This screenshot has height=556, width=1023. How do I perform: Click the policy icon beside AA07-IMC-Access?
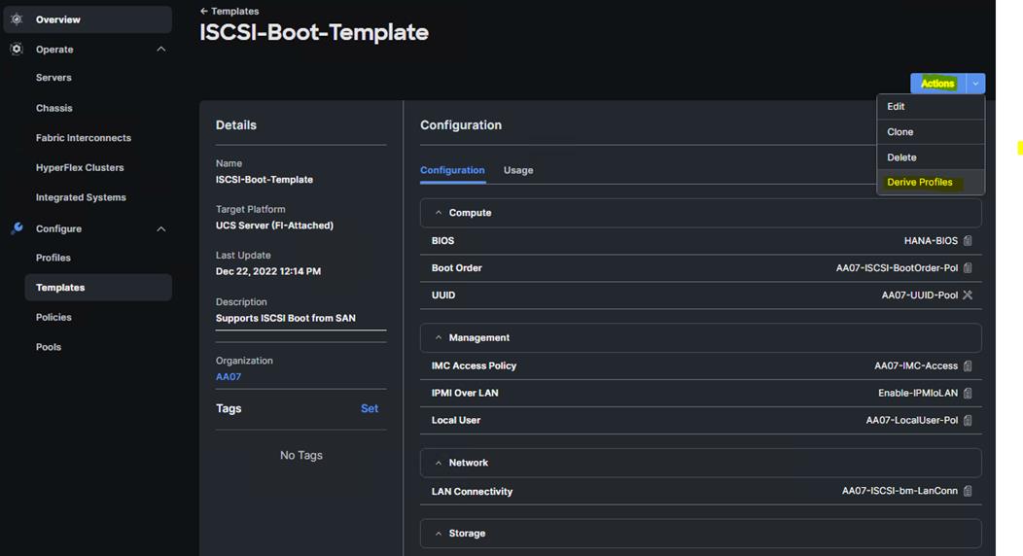(968, 365)
